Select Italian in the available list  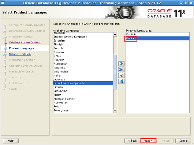(x=83, y=75)
